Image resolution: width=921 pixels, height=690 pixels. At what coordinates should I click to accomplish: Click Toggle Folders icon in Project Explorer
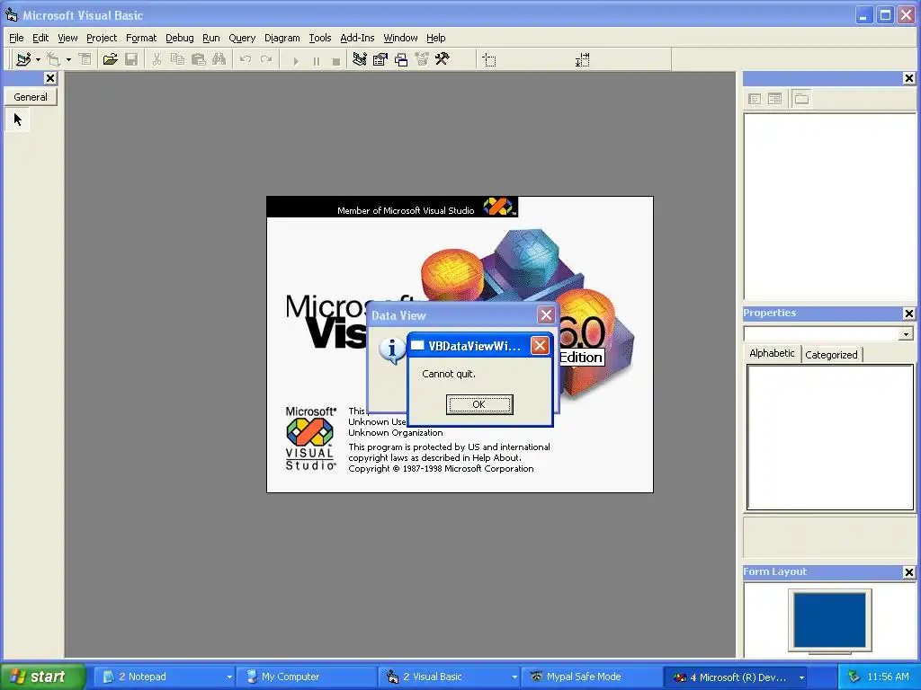coord(801,99)
